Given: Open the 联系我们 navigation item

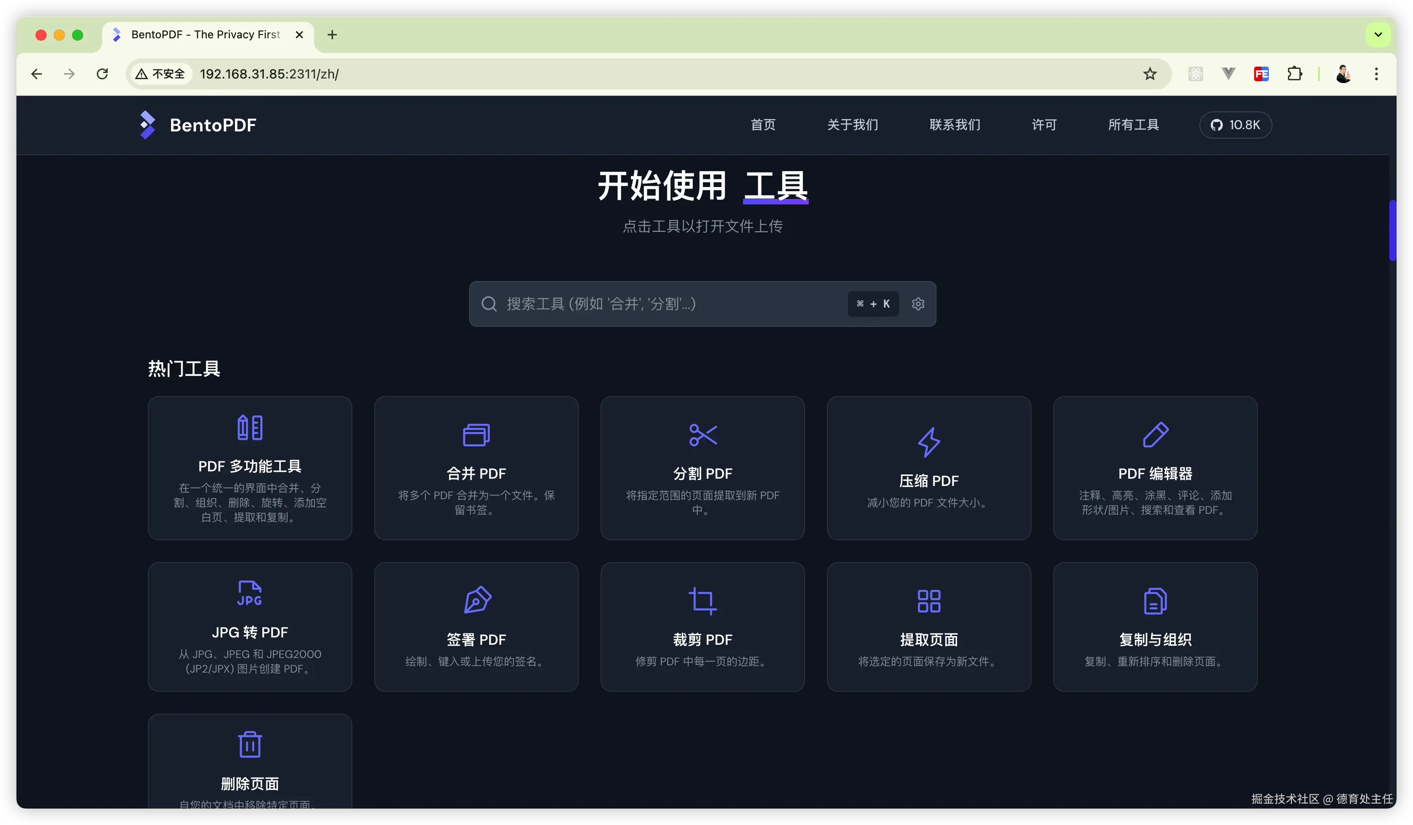Looking at the screenshot, I should pos(955,125).
